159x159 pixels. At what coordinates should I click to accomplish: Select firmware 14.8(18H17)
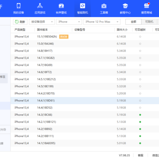[x=85, y=51]
